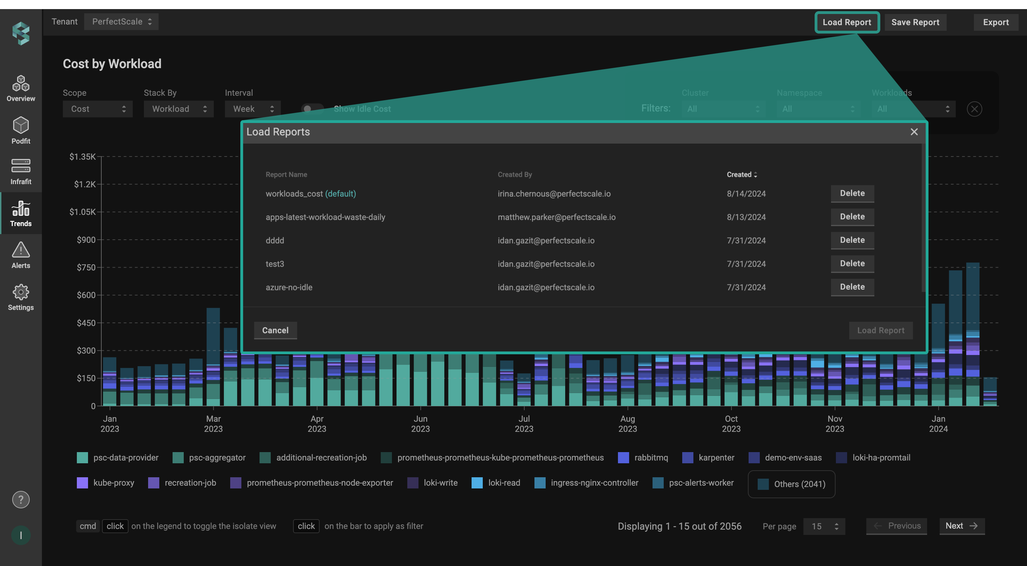
Task: Toggle the Others (2041) legend entry
Action: (x=791, y=484)
